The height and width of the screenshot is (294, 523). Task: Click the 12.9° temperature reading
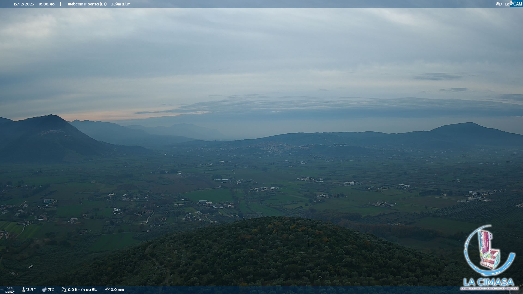pyautogui.click(x=31, y=290)
